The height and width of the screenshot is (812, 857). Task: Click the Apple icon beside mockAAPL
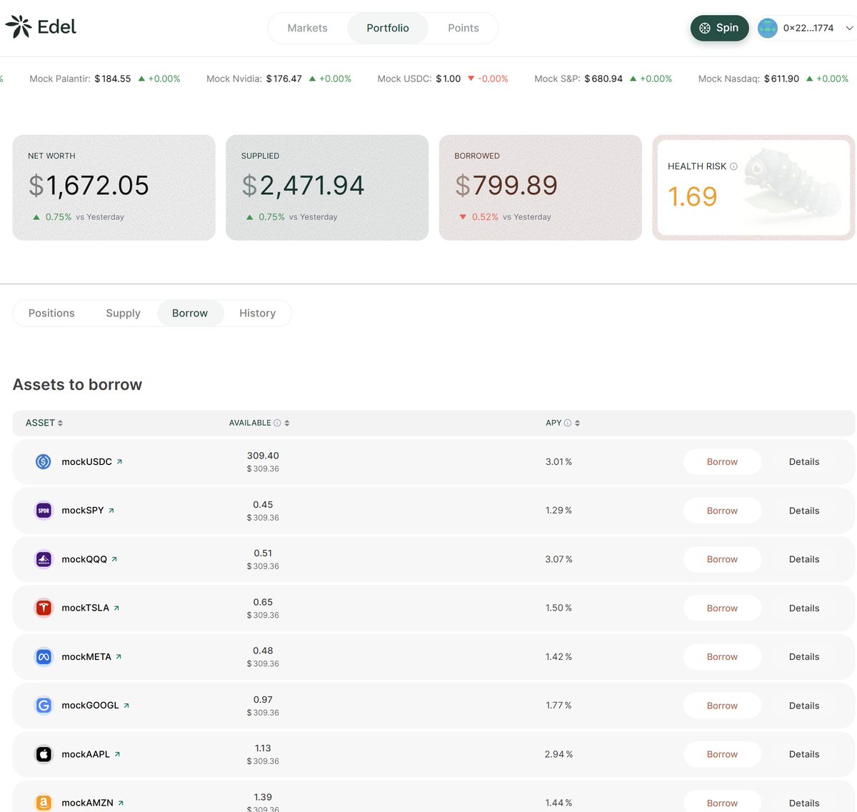pyautogui.click(x=44, y=754)
